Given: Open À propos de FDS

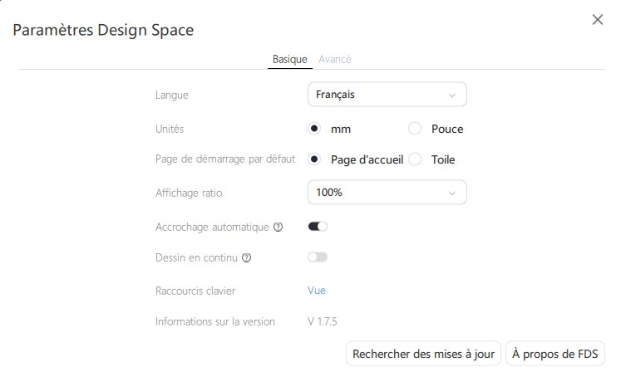Looking at the screenshot, I should 554,354.
